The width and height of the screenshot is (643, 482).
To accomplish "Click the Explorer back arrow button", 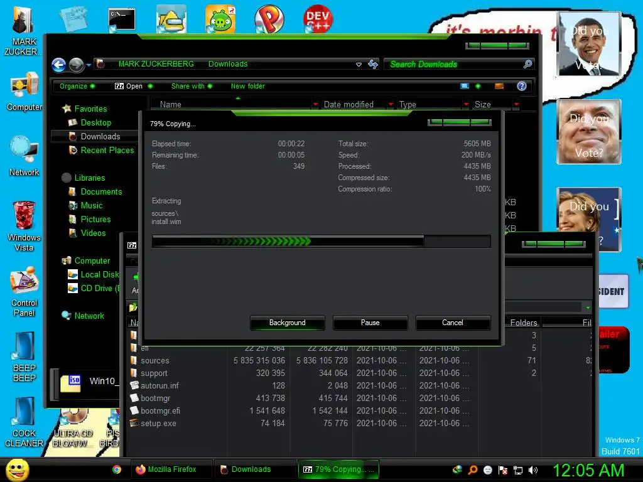I will coord(58,65).
